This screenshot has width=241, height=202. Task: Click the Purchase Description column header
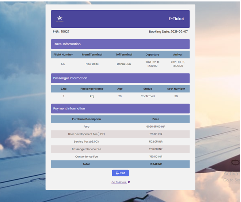click(87, 119)
